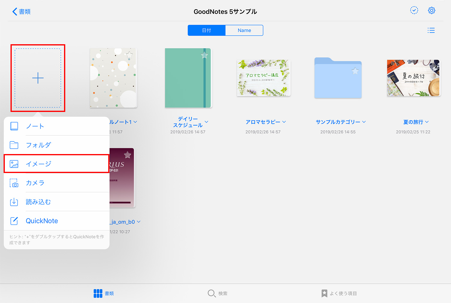
Task: Toggle favorite star on green デイリースケジュール notebook
Action: (x=204, y=55)
